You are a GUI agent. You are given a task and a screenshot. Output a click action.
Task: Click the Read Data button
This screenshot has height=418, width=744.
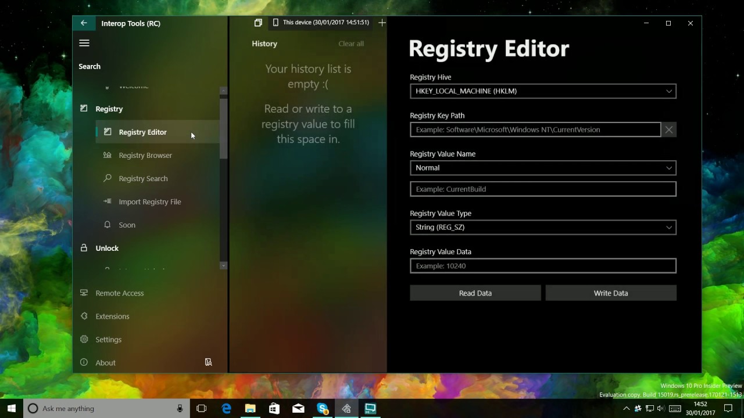coord(475,293)
